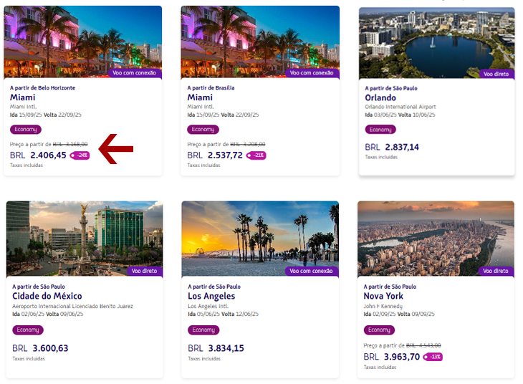
Task: Open the Miami from Brasília photo
Action: (x=260, y=42)
